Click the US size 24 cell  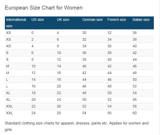click(x=34, y=113)
